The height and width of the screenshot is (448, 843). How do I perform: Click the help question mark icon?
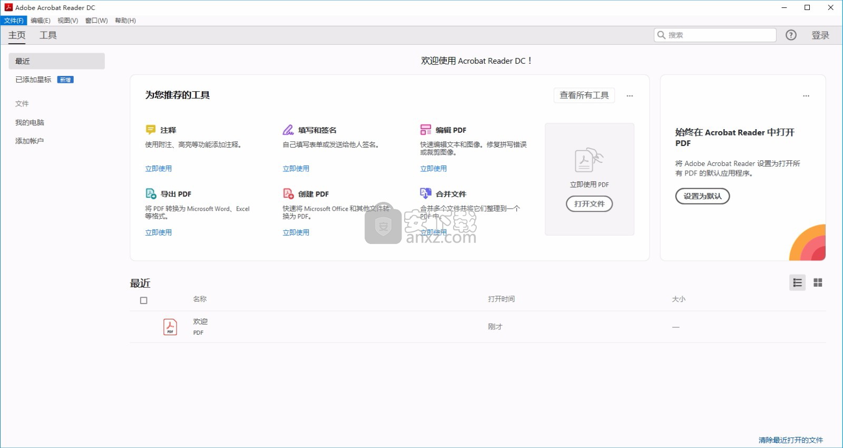[x=791, y=35]
